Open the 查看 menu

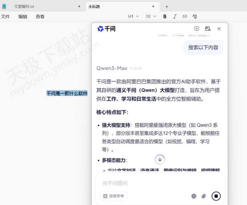[40, 16]
